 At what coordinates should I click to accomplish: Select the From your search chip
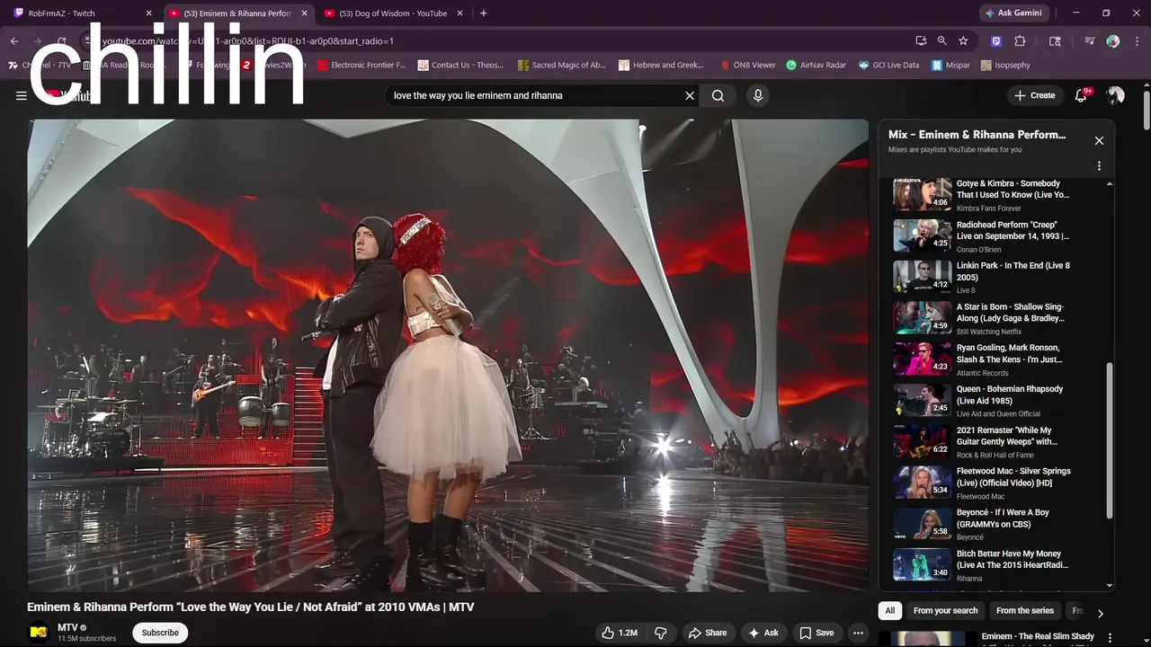(x=945, y=611)
